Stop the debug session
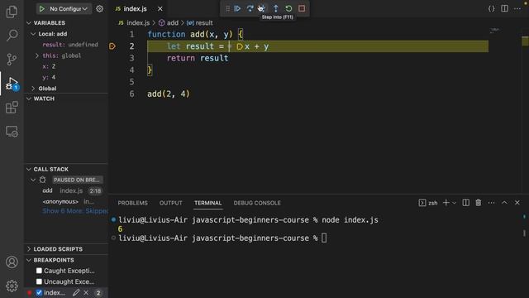 tap(302, 8)
